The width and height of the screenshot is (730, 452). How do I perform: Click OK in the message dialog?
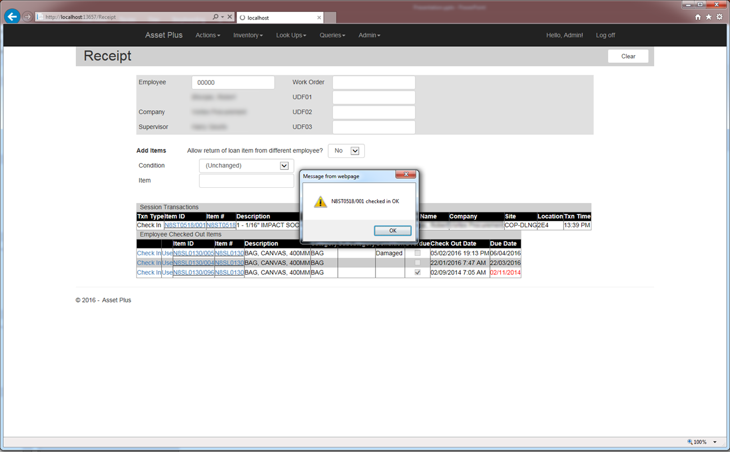[x=393, y=230]
